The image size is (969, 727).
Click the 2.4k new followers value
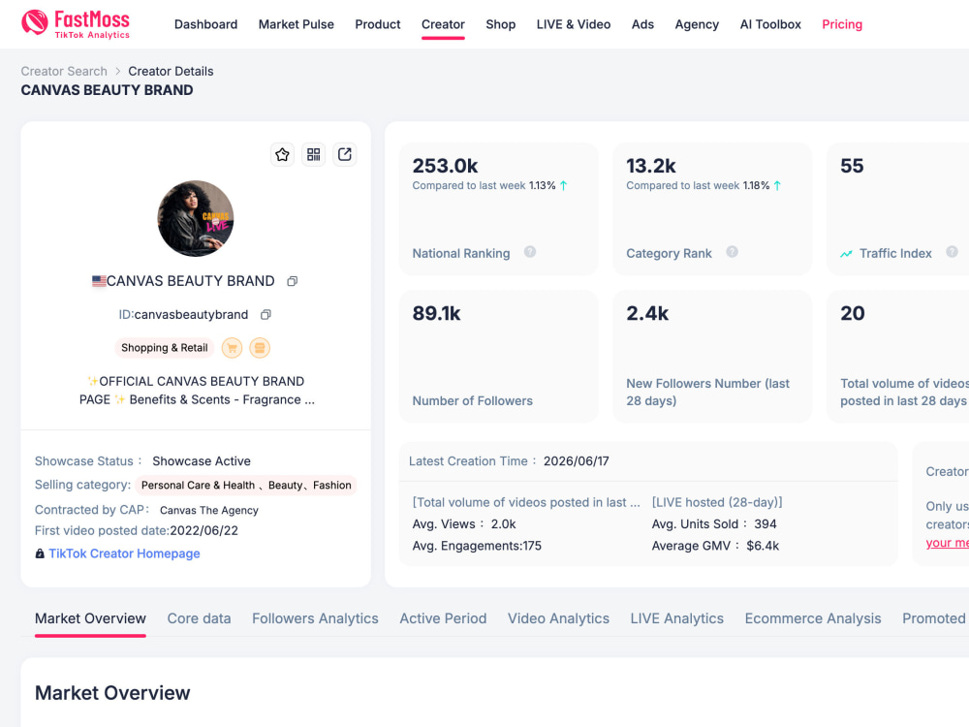[x=647, y=313]
